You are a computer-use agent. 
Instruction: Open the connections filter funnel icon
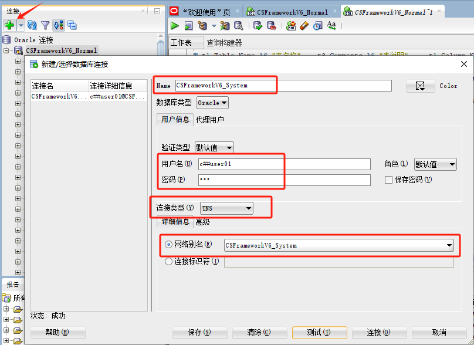(45, 25)
